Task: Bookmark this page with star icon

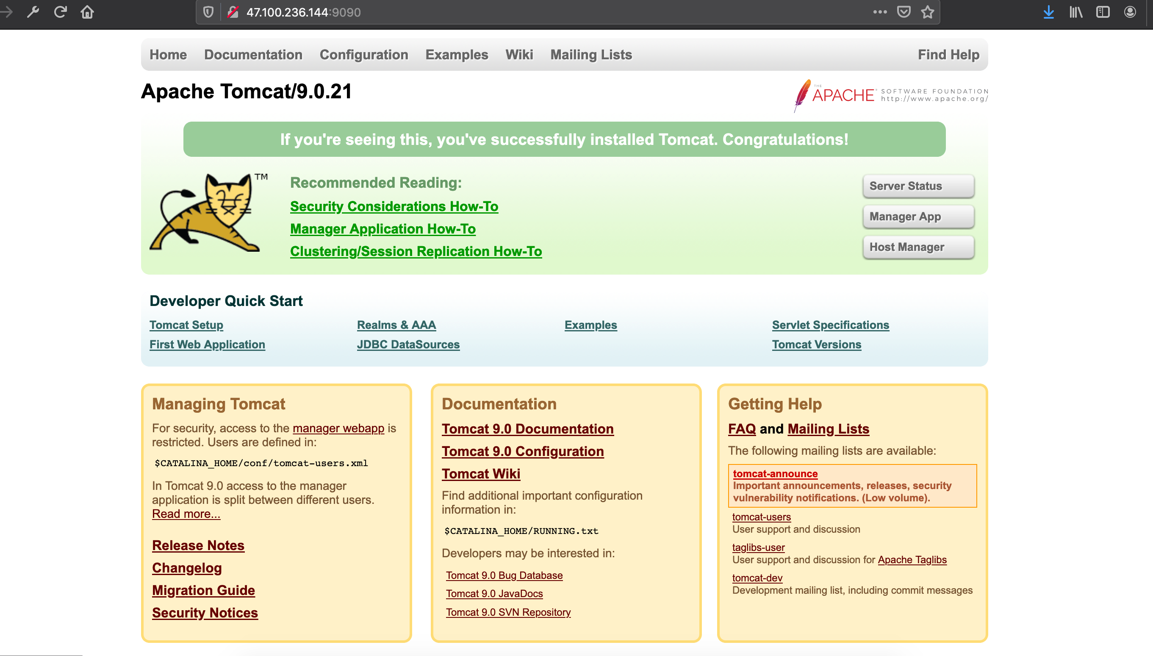Action: tap(928, 12)
